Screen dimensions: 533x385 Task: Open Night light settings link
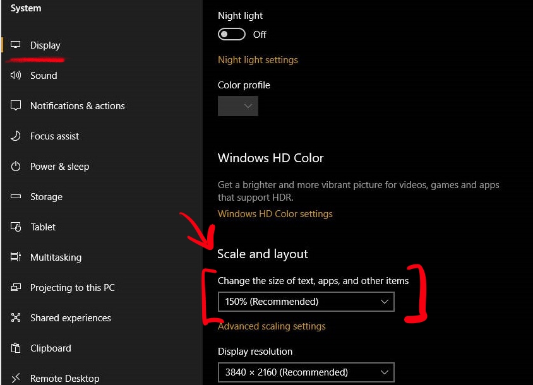tap(258, 60)
